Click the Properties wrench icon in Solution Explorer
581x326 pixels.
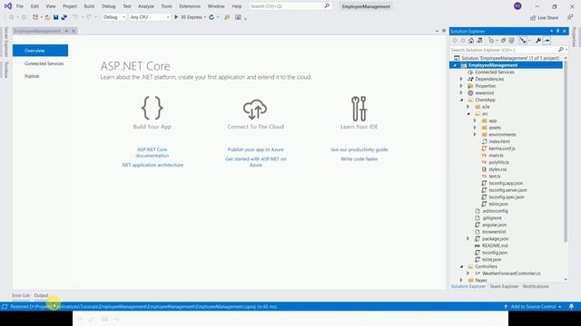pos(538,41)
